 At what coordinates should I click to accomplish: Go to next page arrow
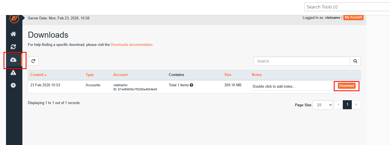(356, 105)
